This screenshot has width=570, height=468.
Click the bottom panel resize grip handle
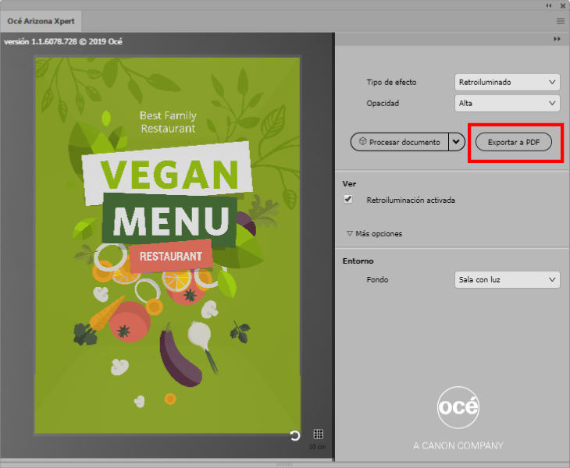pos(284,464)
